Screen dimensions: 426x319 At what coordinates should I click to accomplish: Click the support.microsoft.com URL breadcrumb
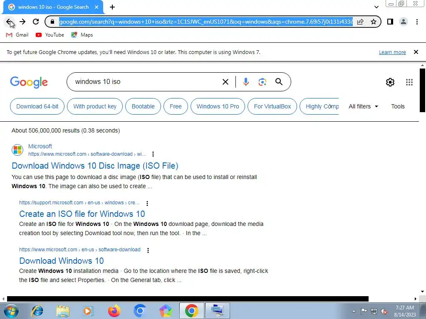pyautogui.click(x=79, y=203)
